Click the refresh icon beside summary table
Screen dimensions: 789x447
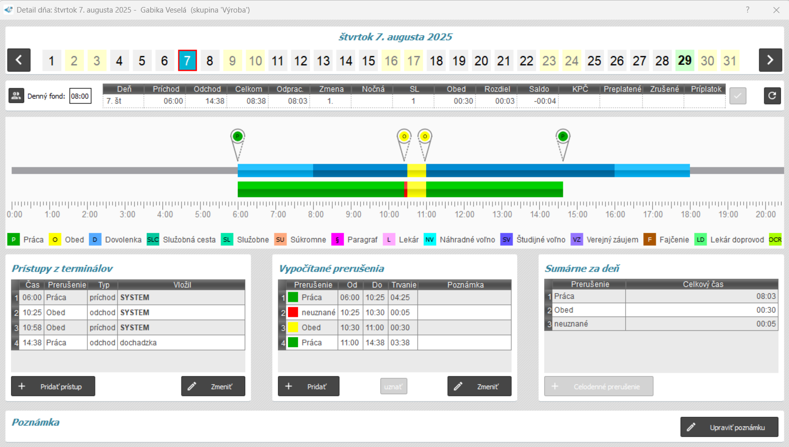pyautogui.click(x=772, y=95)
